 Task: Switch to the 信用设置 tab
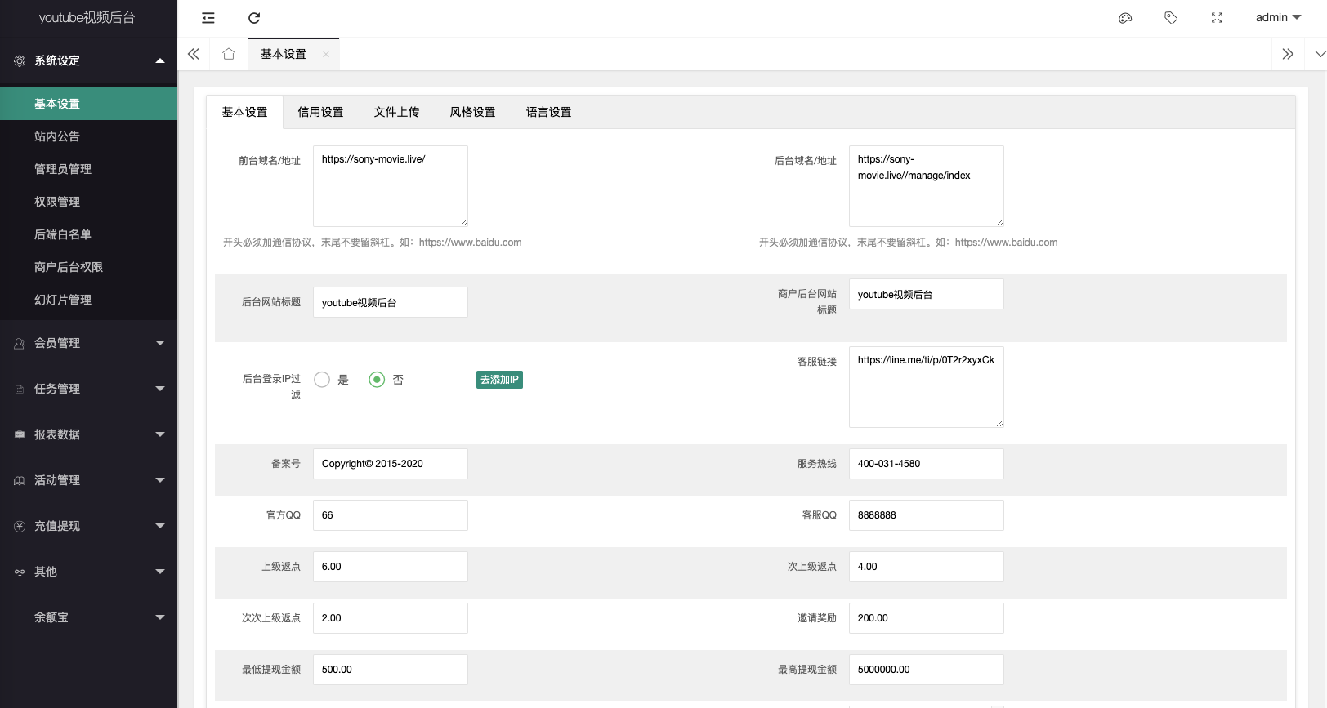tap(320, 113)
